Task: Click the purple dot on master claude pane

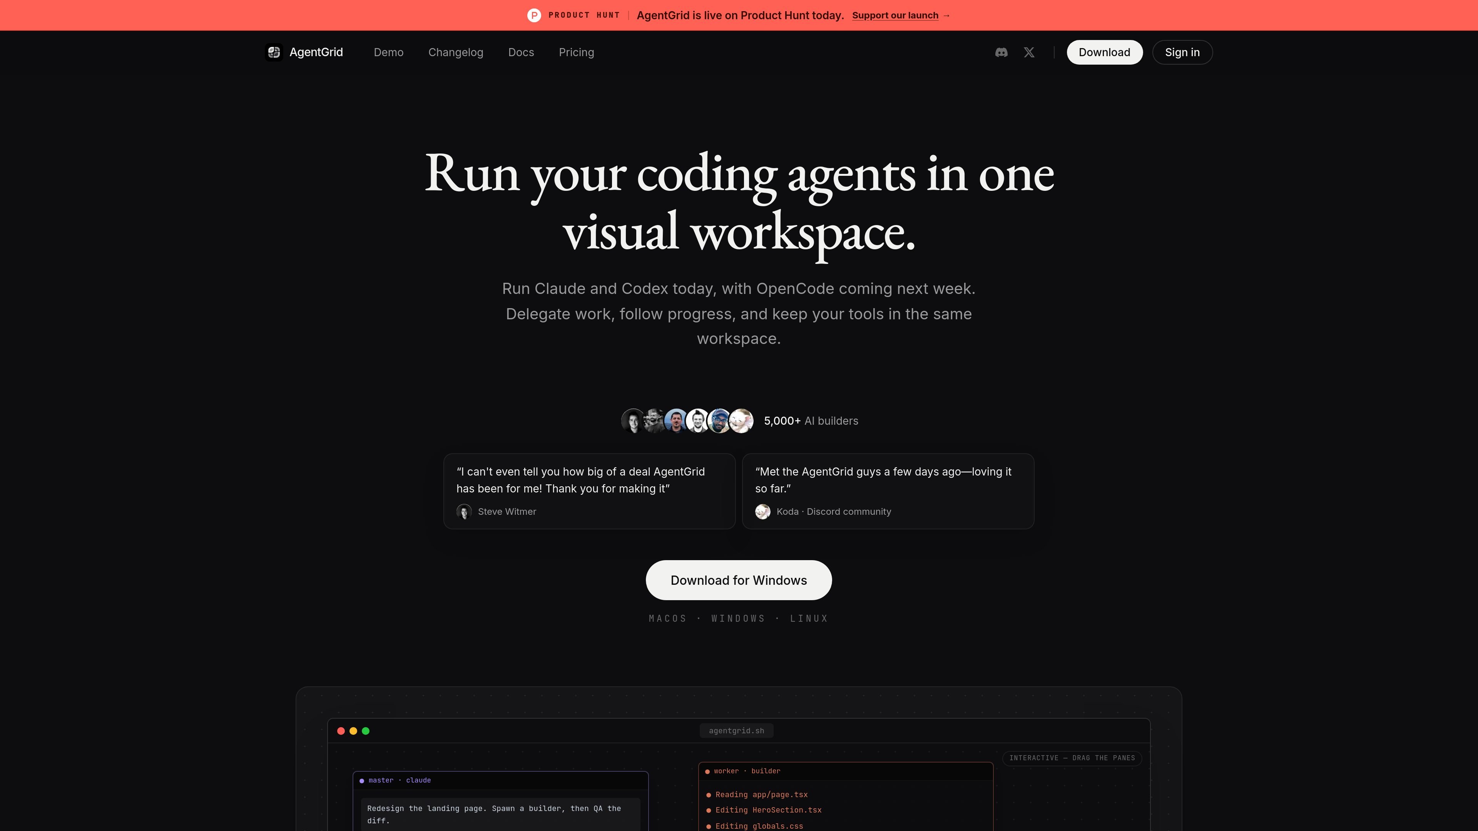Action: pos(361,781)
